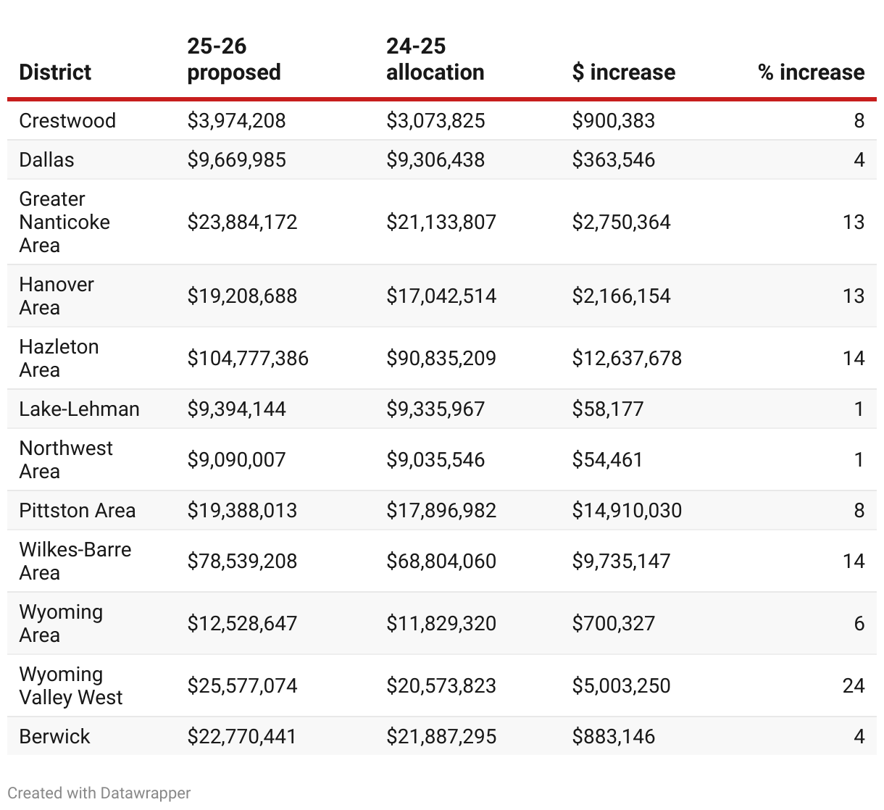The height and width of the screenshot is (810, 884).
Task: Click Hazleton Area's $12,637,678 increase value
Action: coord(627,358)
